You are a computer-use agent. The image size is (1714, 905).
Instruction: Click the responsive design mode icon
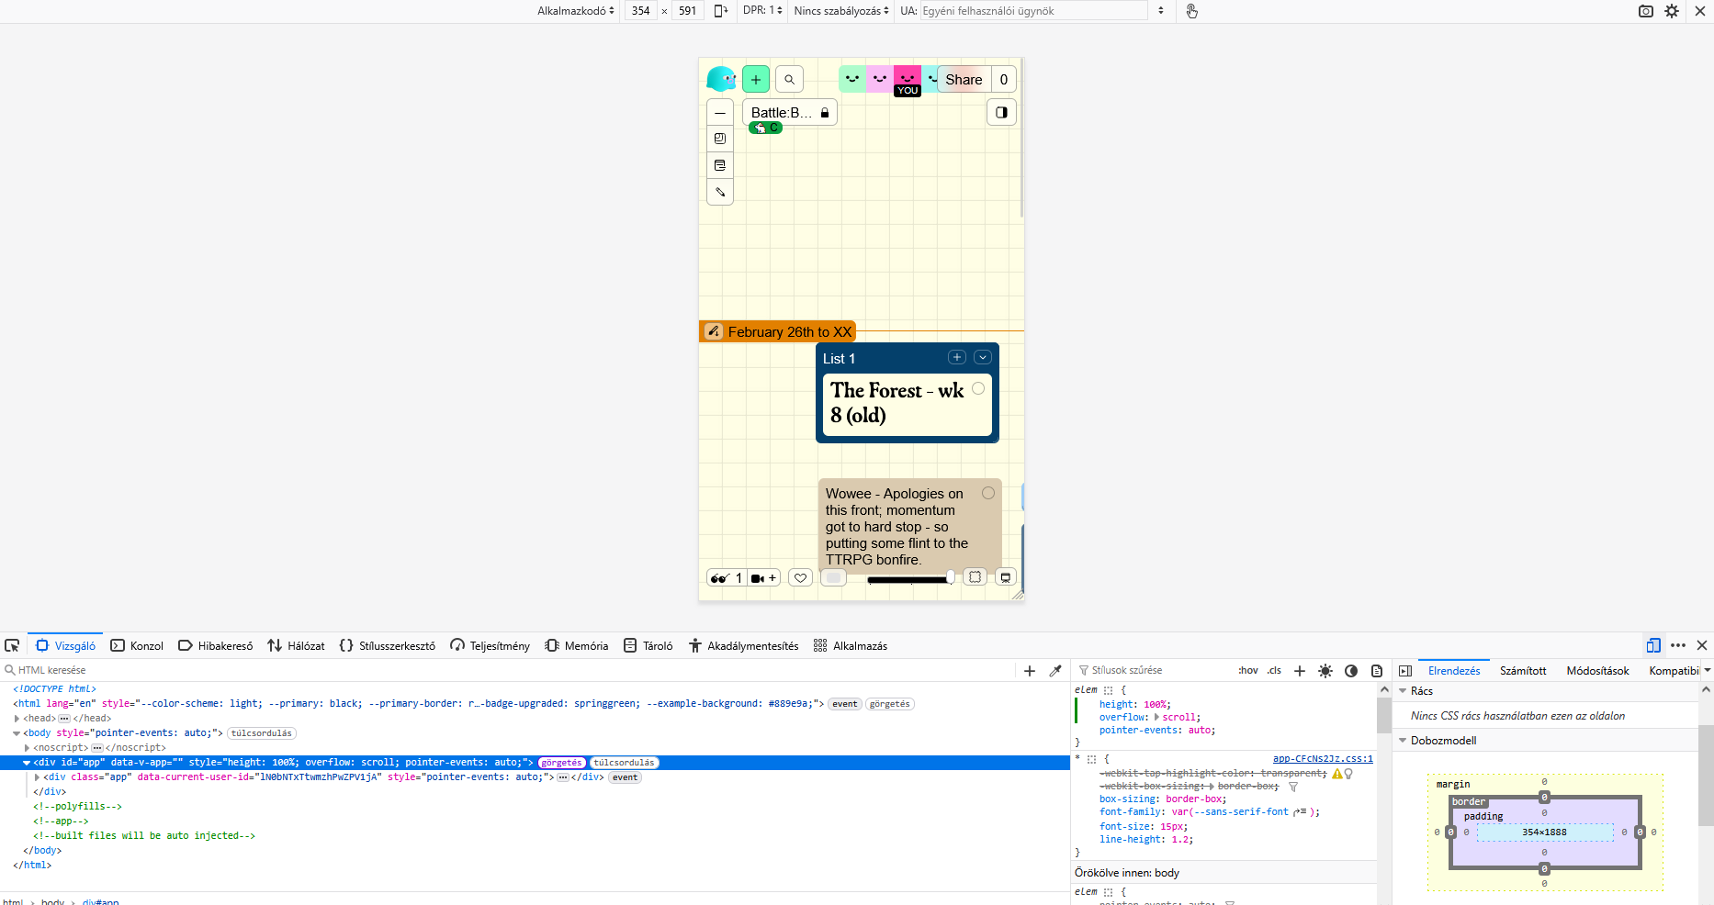pos(1652,645)
